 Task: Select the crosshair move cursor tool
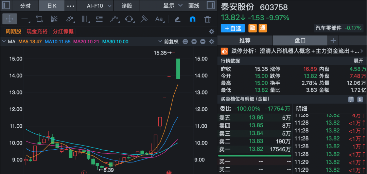click(x=10, y=19)
